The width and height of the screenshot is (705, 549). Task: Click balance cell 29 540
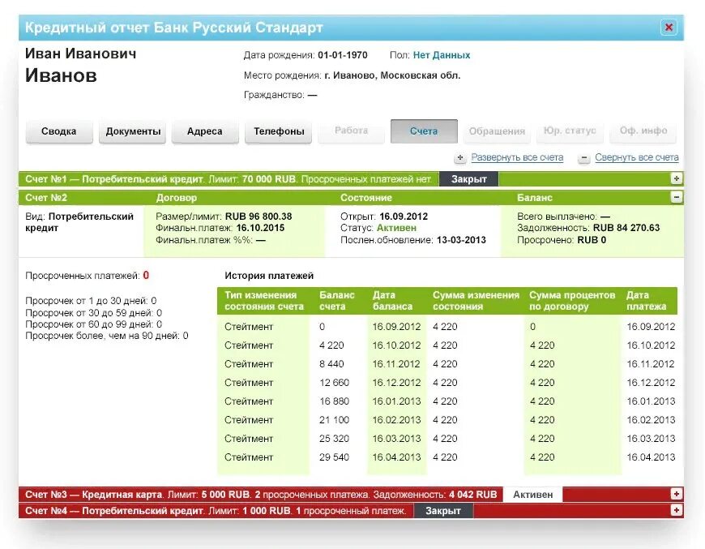334,457
